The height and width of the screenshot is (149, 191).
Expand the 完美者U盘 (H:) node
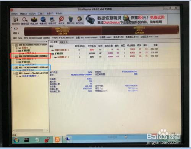pos(17,76)
